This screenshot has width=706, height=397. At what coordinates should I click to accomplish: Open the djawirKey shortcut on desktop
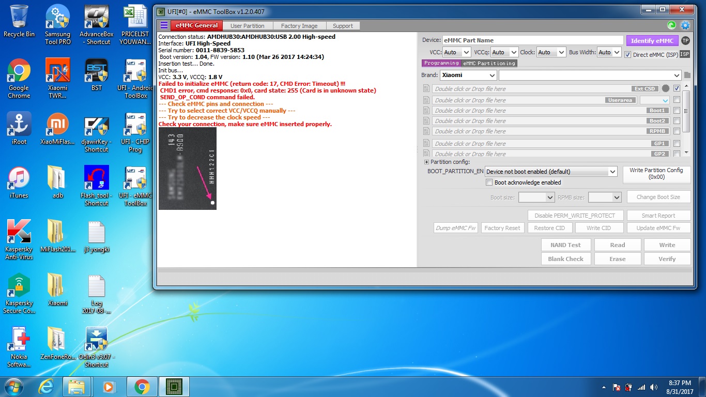click(x=97, y=132)
